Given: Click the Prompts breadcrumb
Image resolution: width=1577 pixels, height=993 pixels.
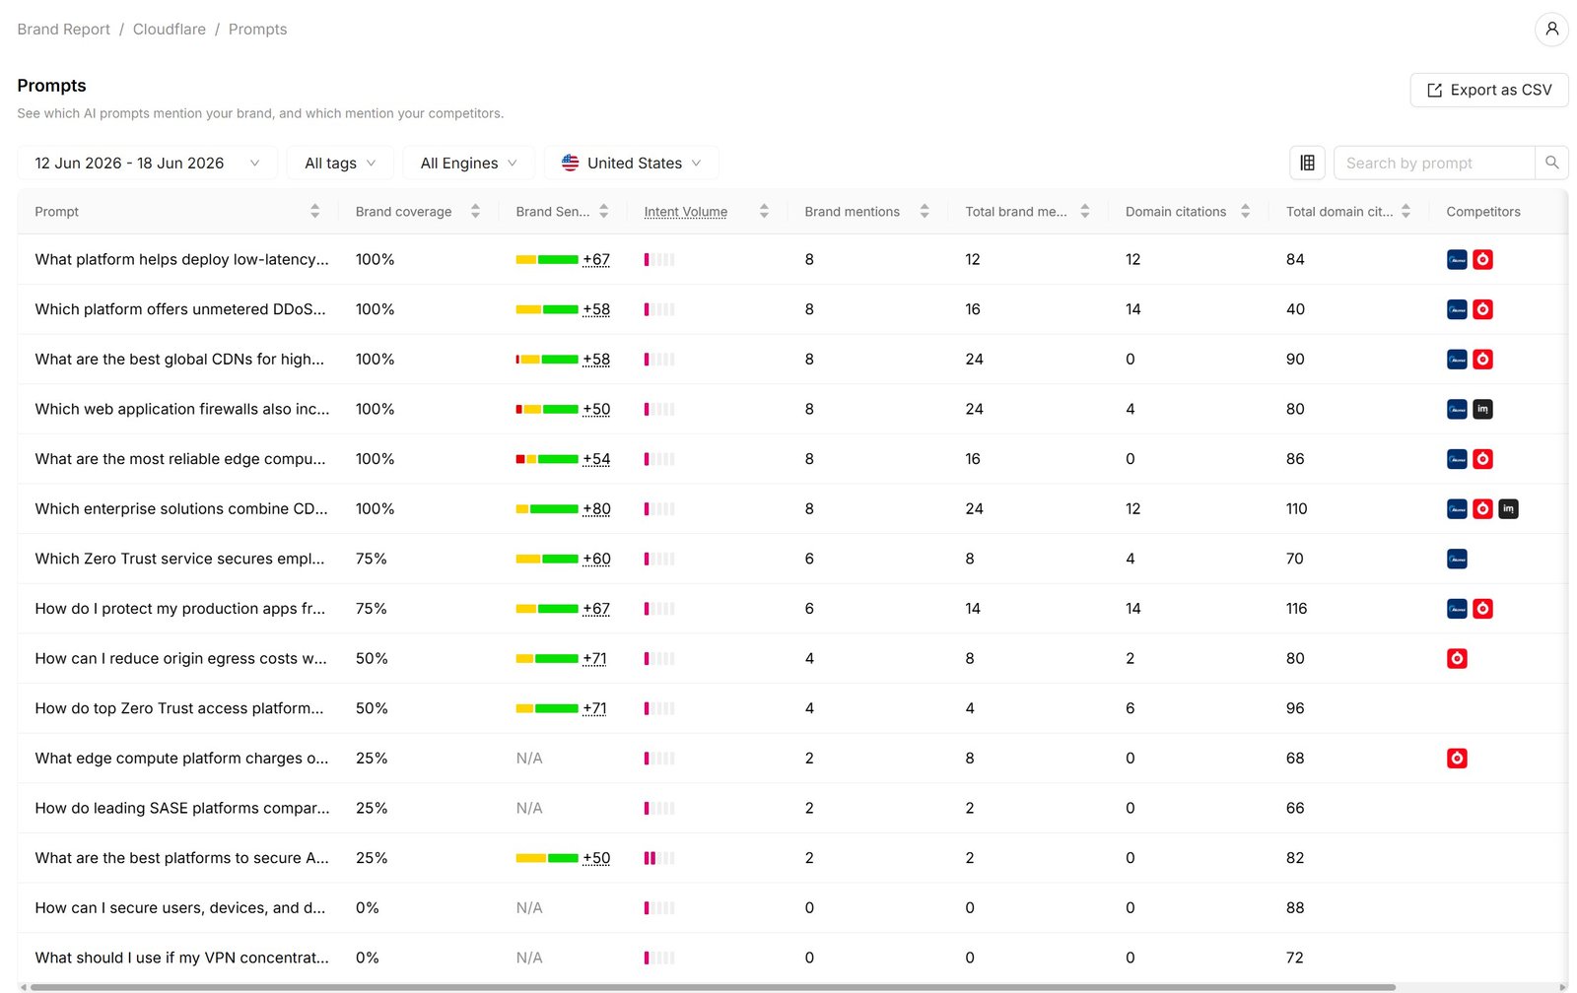Looking at the screenshot, I should (257, 30).
